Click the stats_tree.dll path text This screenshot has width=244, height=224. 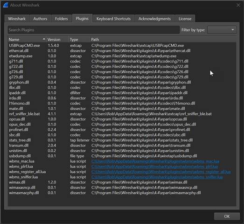tap(142, 140)
